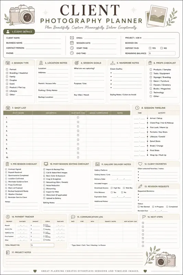Check Weather Checked item
The height and width of the screenshot is (275, 183).
[6, 194]
